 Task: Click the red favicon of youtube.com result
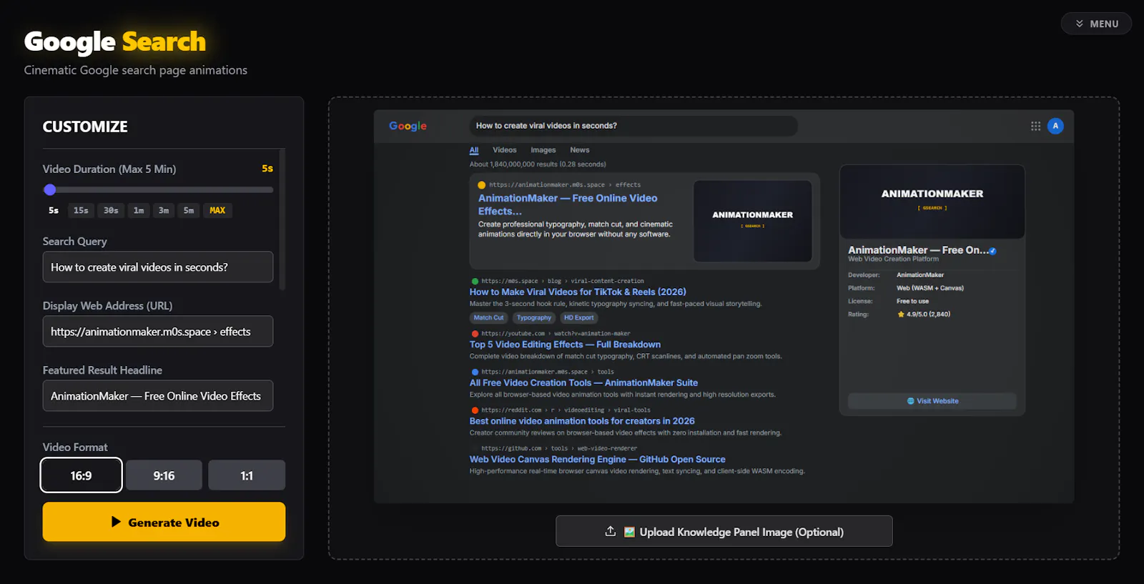pos(475,334)
